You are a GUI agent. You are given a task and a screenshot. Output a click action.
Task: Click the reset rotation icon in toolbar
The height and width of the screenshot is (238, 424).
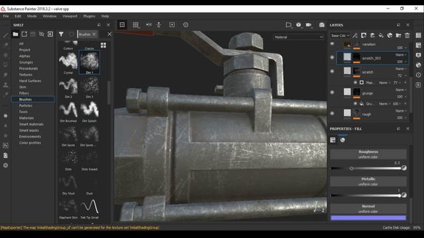pos(185,25)
